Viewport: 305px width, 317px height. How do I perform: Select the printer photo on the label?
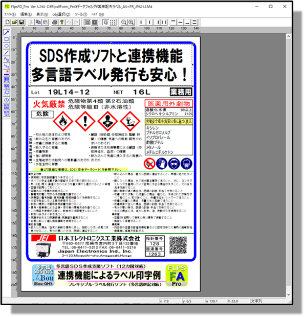click(x=43, y=250)
